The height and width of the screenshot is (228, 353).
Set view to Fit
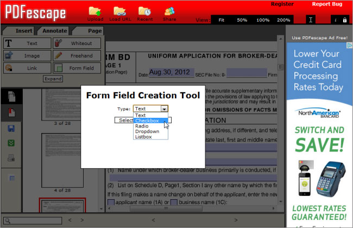pos(221,20)
